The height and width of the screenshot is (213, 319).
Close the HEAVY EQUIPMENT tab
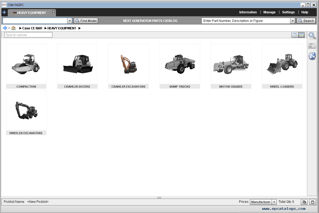click(54, 11)
